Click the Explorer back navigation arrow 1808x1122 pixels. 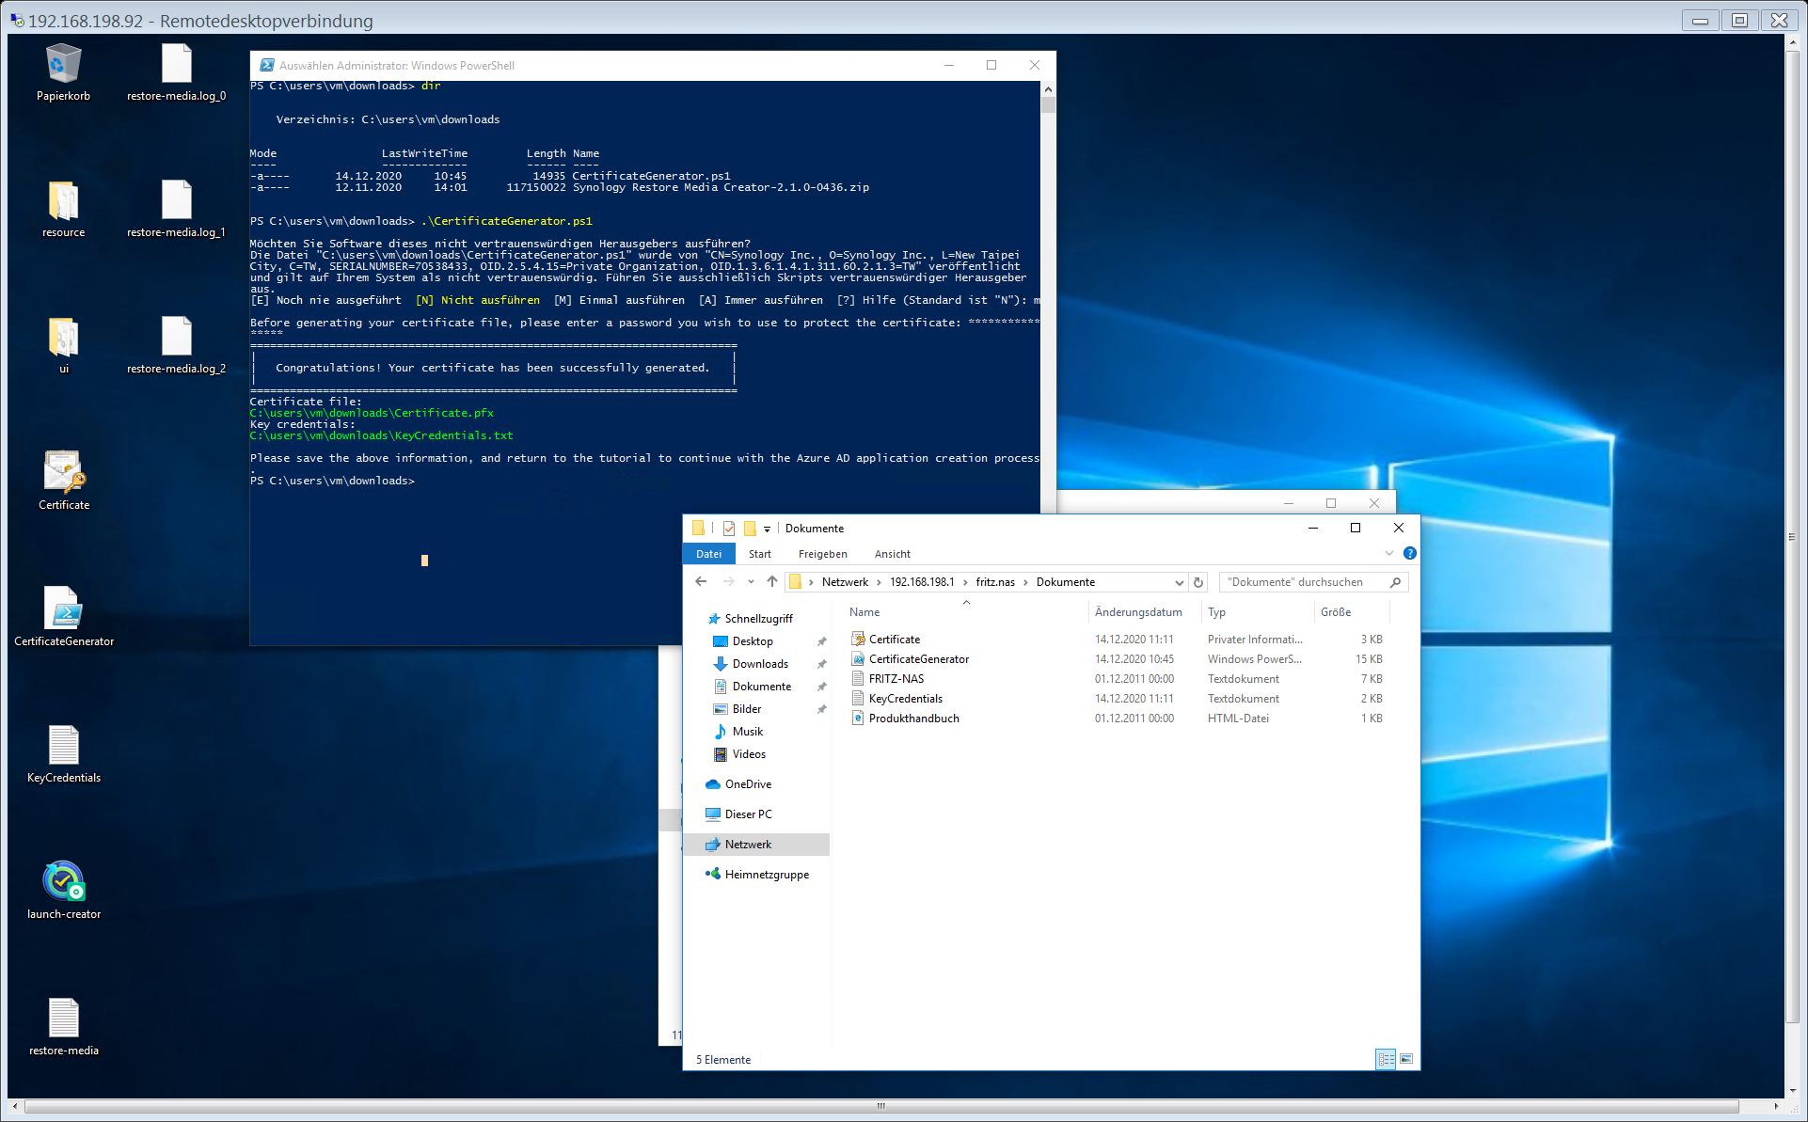[701, 582]
